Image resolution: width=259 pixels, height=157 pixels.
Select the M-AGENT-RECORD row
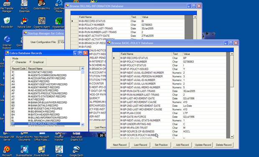click(46, 81)
